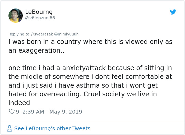The width and height of the screenshot is (185, 135).
Task: Click the Twitter bird logo
Action: (x=173, y=12)
